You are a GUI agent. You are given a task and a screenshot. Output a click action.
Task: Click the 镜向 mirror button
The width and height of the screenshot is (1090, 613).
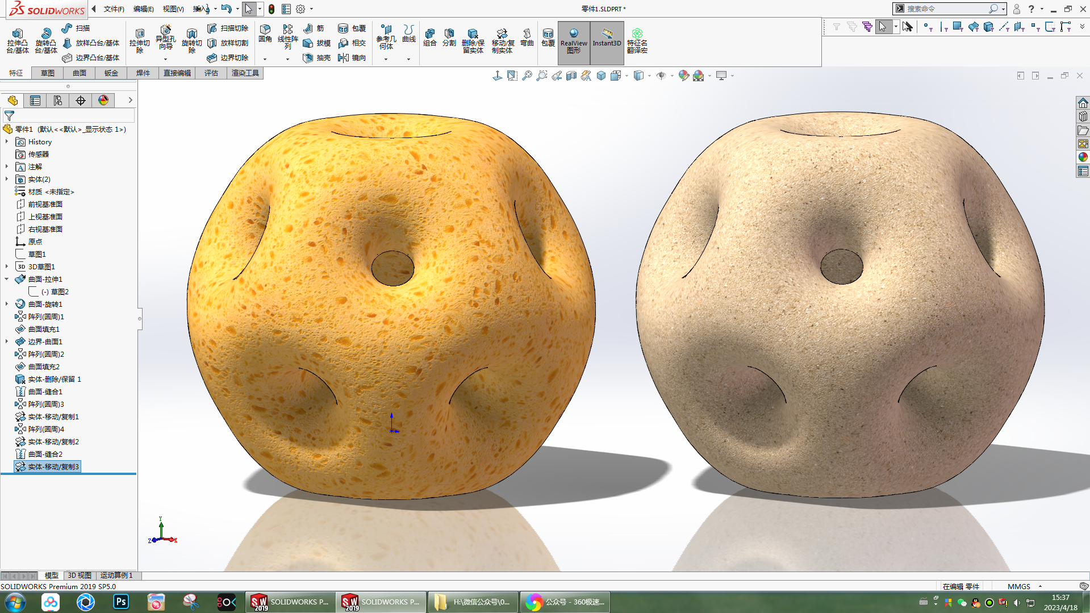coord(352,57)
